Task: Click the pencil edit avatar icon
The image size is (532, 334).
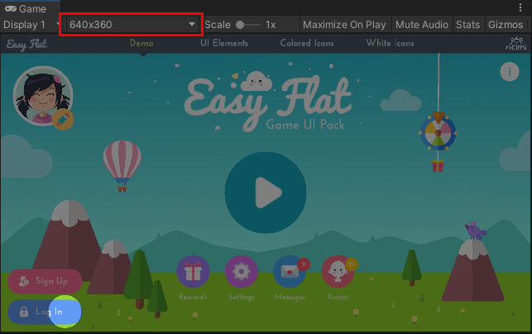Action: [63, 119]
